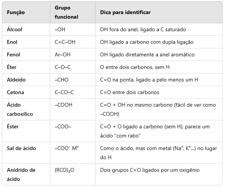Viewport: 226px width, 187px height.
Task: Click the "C=O entre dois carbonos" tip
Action: coord(130,92)
